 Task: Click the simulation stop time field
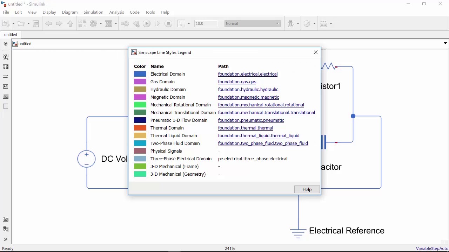(206, 23)
